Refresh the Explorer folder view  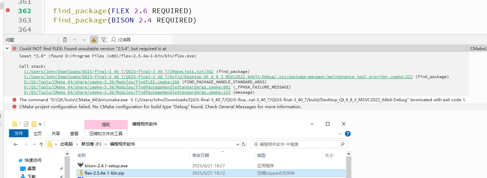coord(244,144)
